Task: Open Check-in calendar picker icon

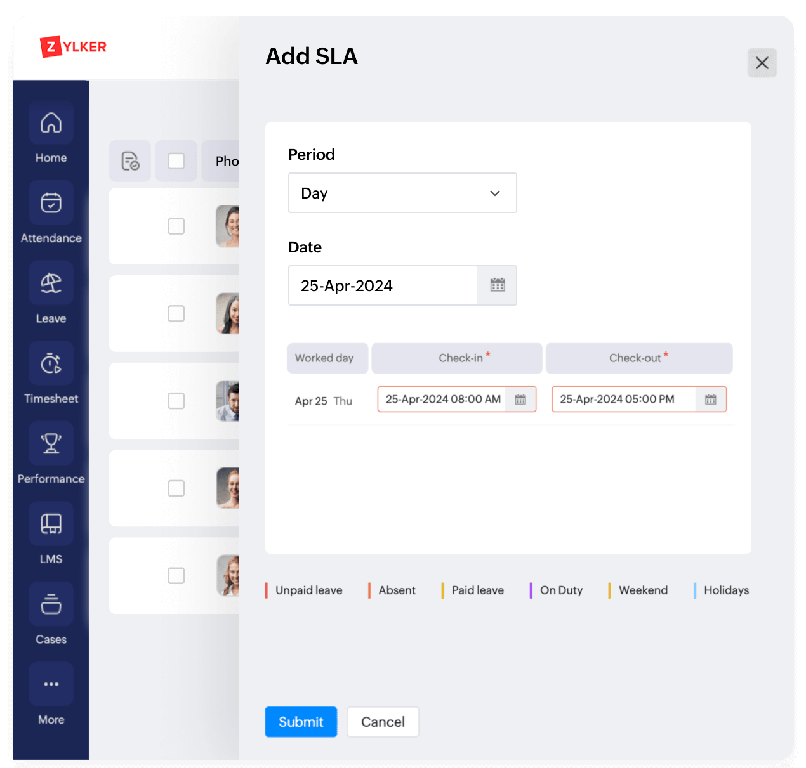Action: pyautogui.click(x=520, y=400)
